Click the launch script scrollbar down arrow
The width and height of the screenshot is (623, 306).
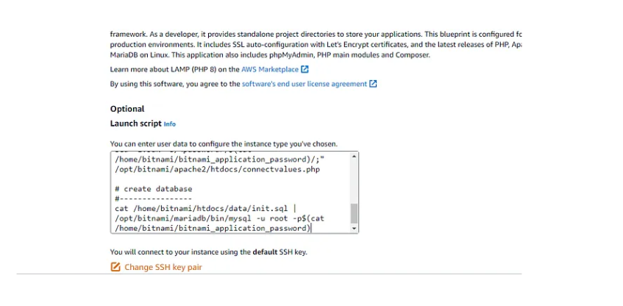click(354, 229)
